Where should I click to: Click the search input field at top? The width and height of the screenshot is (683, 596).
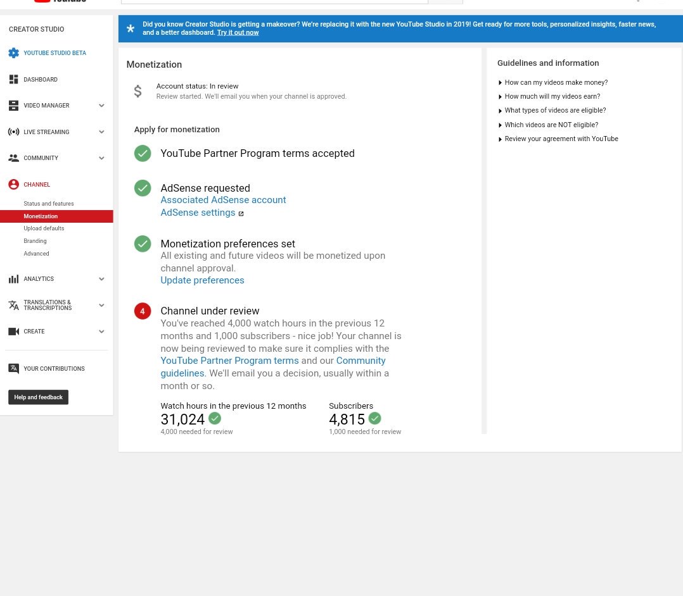tap(274, 2)
